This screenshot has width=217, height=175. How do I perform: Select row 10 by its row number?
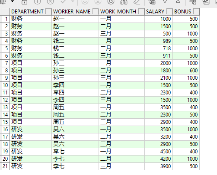coord(5,85)
